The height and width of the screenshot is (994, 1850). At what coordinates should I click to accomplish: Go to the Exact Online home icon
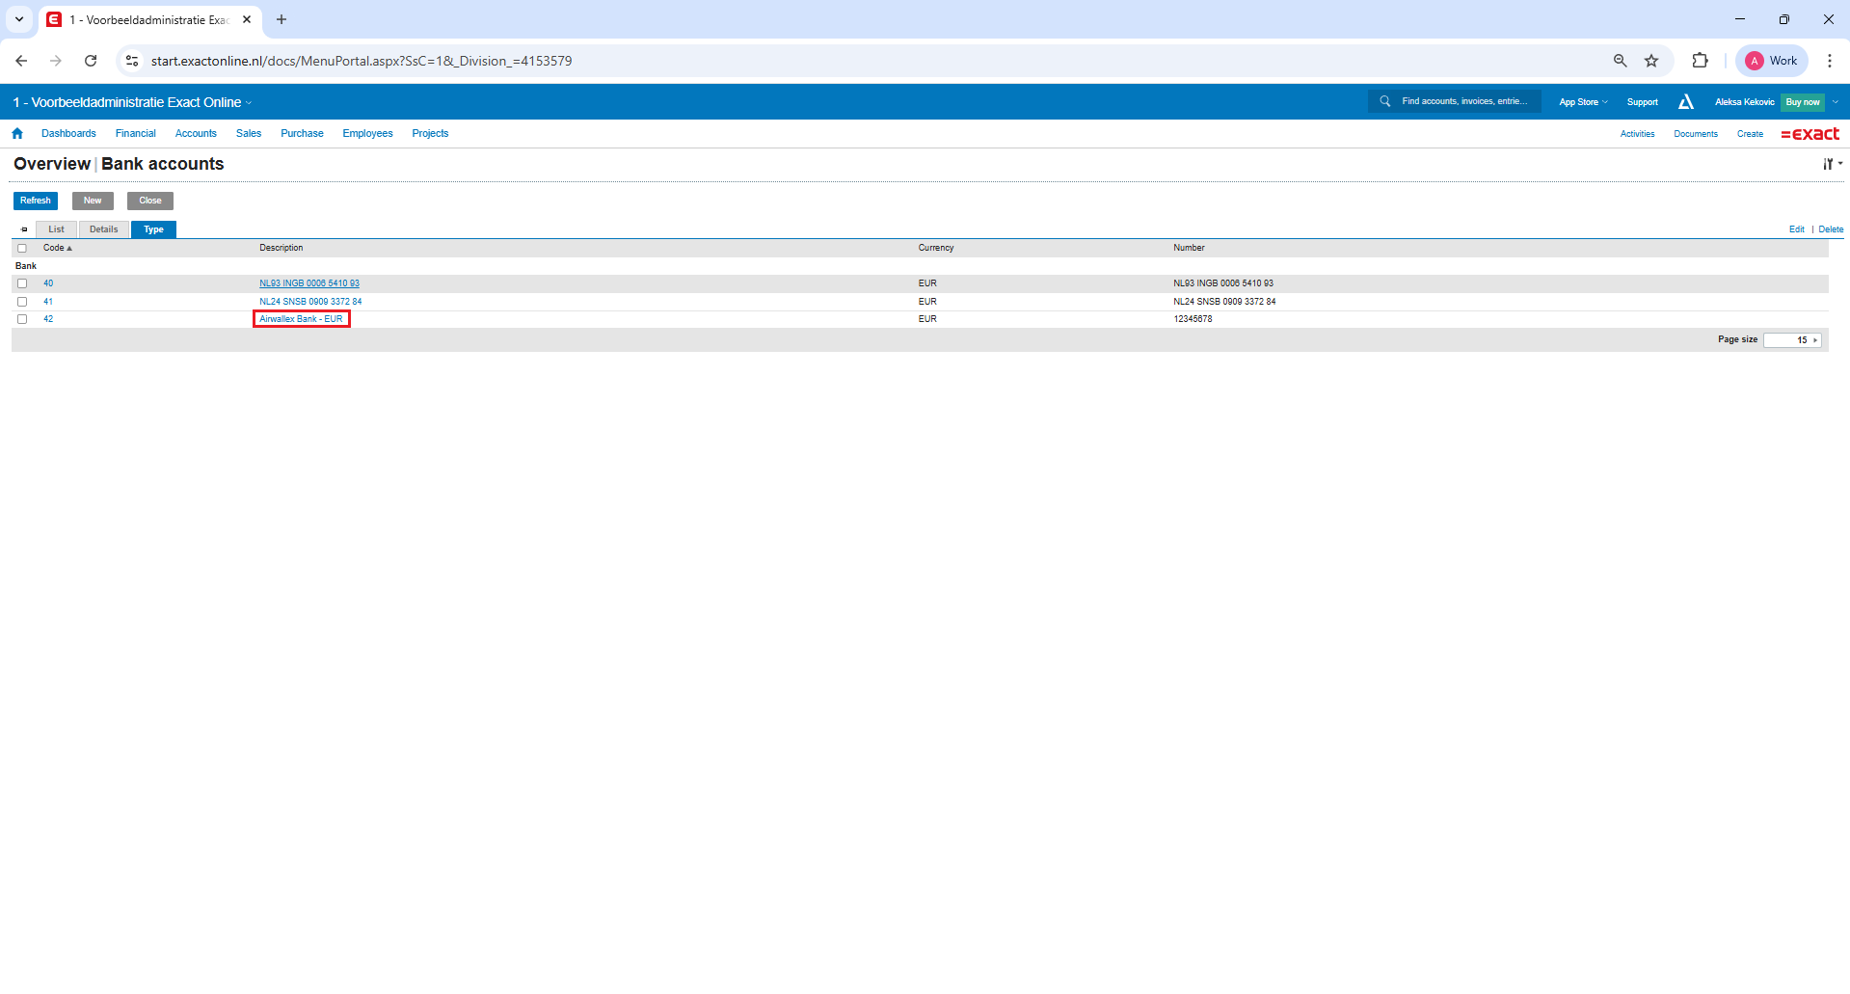[17, 133]
